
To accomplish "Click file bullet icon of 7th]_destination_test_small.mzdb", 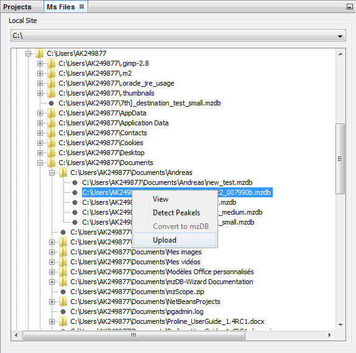I will point(52,103).
